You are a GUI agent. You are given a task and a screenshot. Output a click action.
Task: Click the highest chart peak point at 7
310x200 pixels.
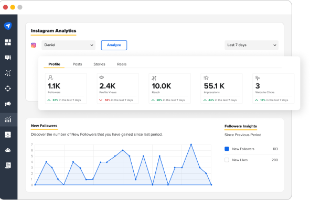191,145
